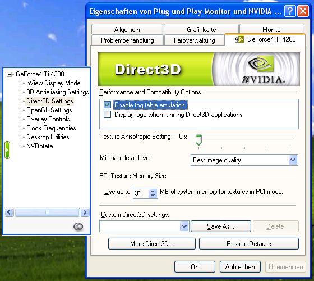Viewport: 314px width, 281px height.
Task: Decrease PCI texture memory with down arrow
Action: [x=153, y=196]
